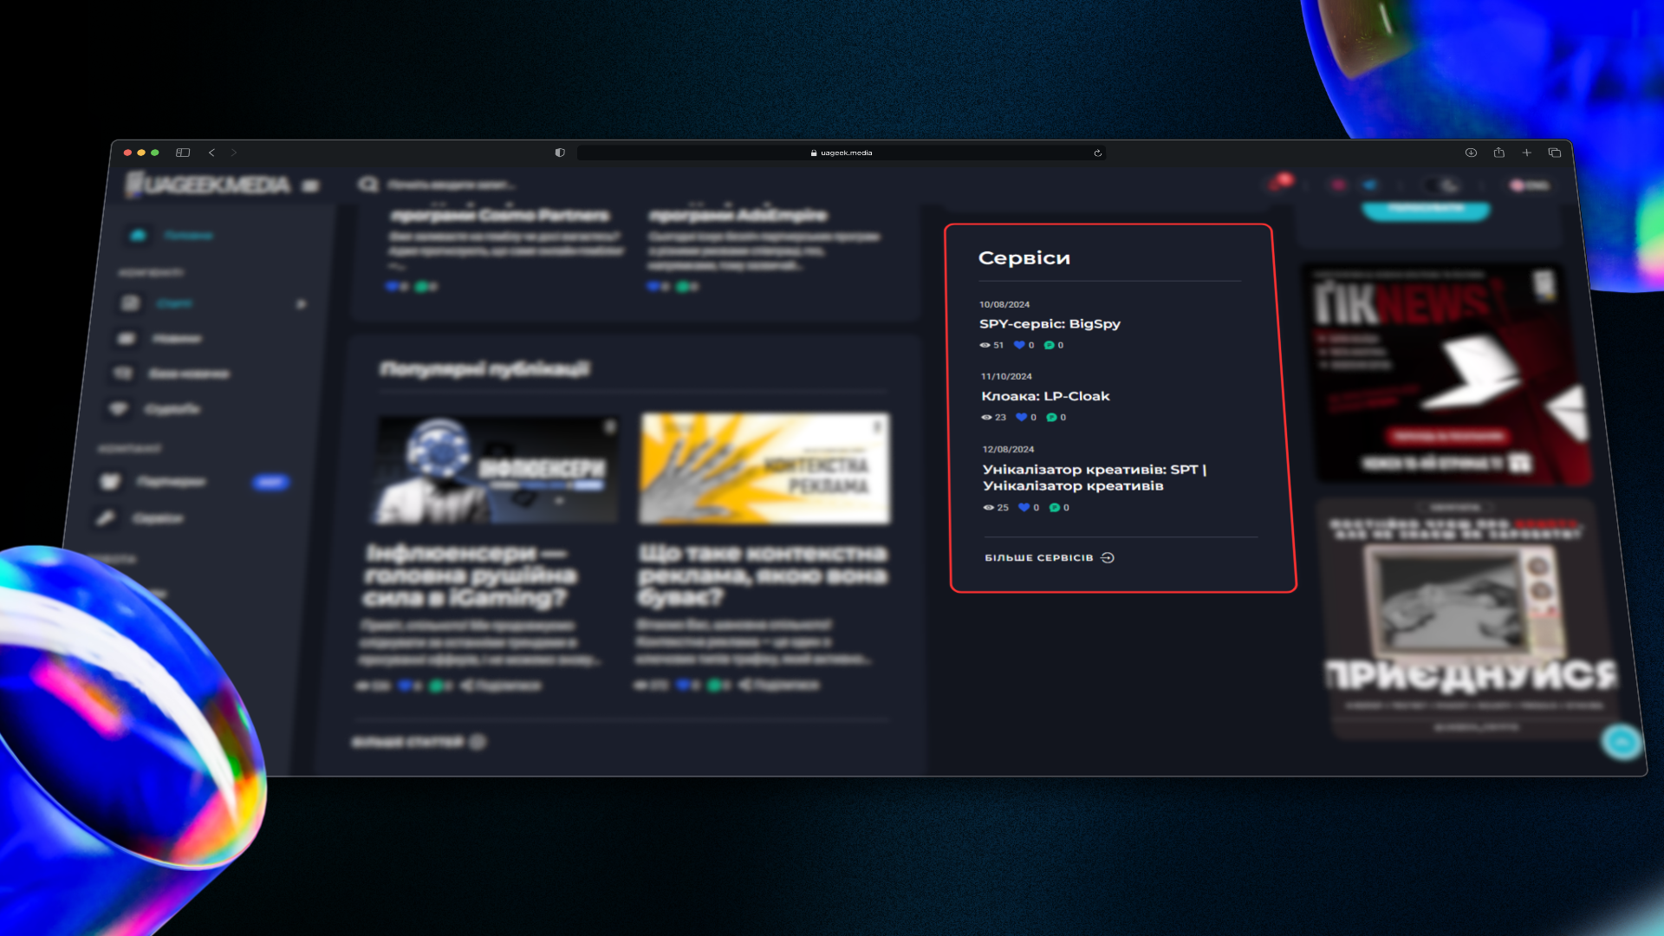Open the SPY-сервіс: BigSpy article
The width and height of the screenshot is (1664, 936).
pos(1050,323)
